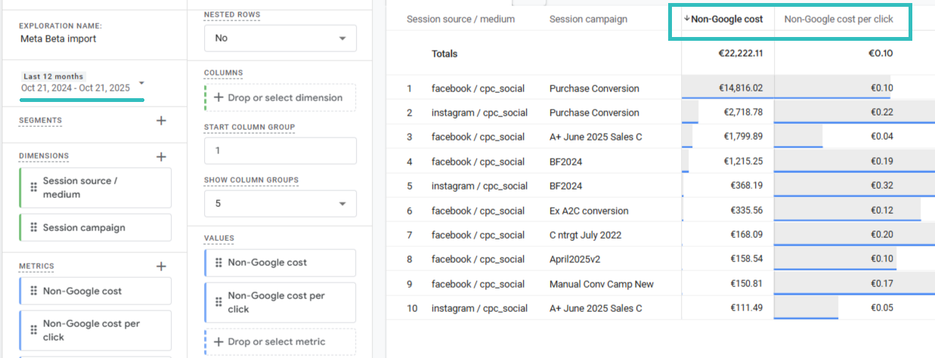Viewport: 935px width, 358px height.
Task: Click drag handle of Non-Google cost per click metric
Action: click(33, 330)
